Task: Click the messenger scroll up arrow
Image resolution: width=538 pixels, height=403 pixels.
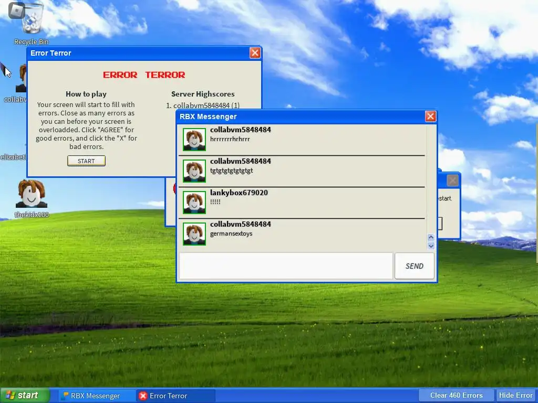Action: (431, 237)
